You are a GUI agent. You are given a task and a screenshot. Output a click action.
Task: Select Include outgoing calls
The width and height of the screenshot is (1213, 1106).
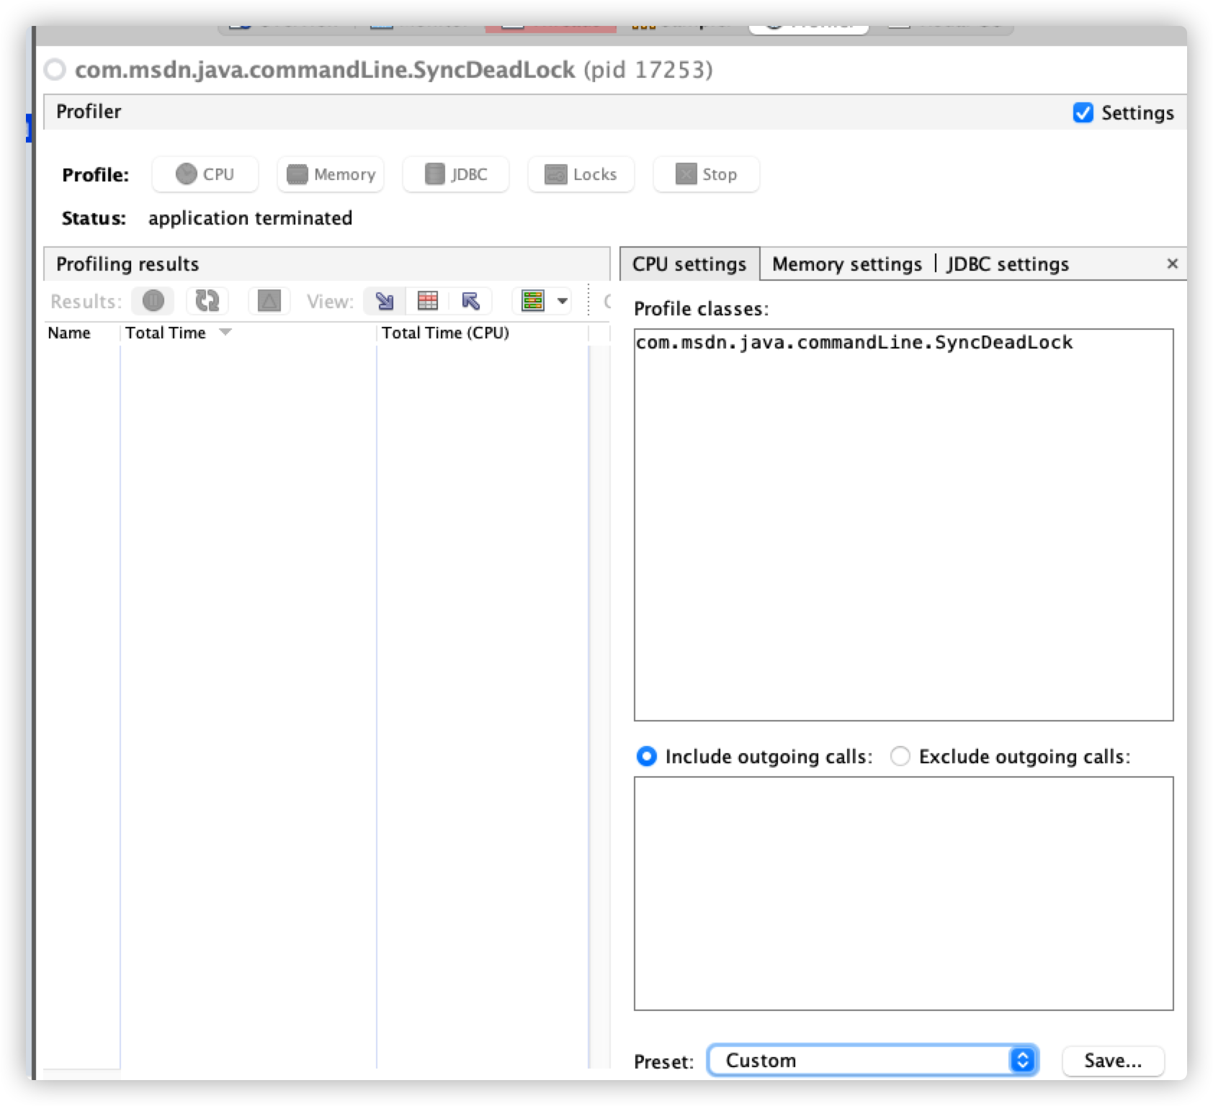click(x=646, y=757)
